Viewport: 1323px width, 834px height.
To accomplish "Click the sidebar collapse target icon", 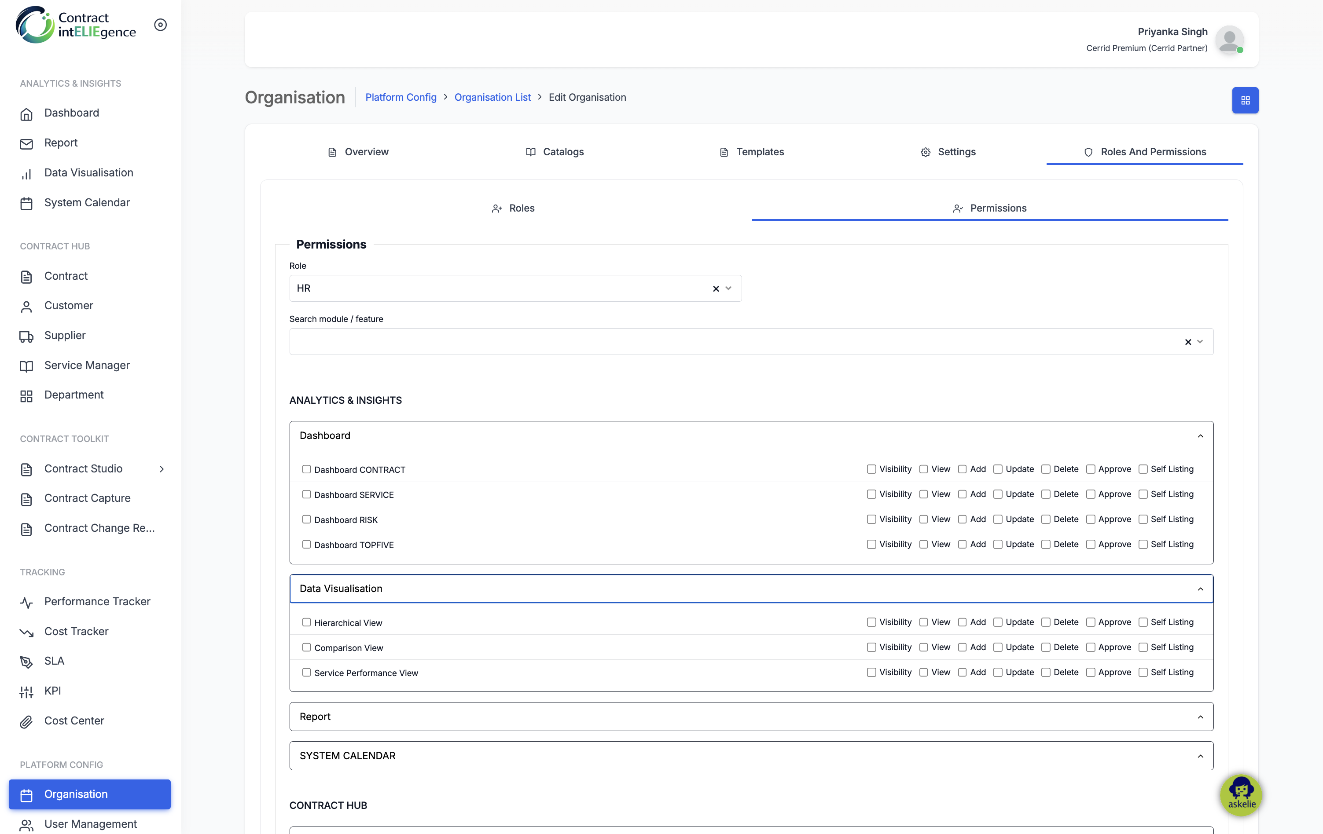I will click(161, 25).
